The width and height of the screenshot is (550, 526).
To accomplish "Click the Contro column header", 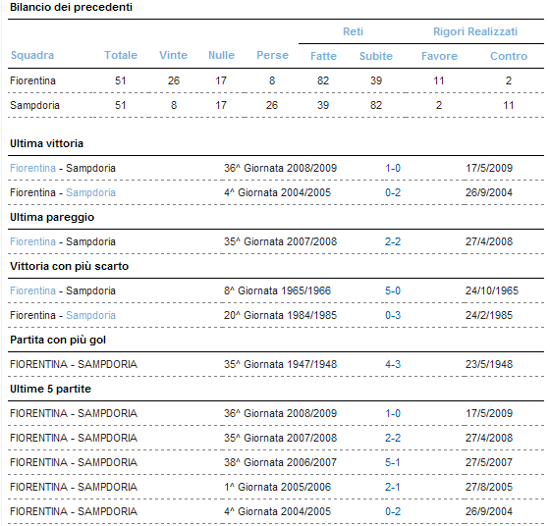I will (509, 56).
